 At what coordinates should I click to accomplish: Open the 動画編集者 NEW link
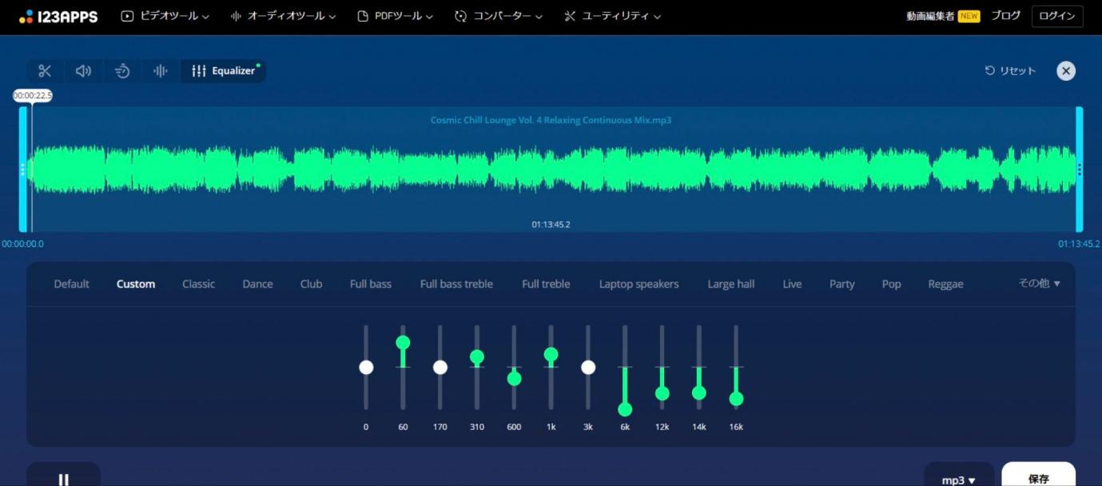point(943,16)
